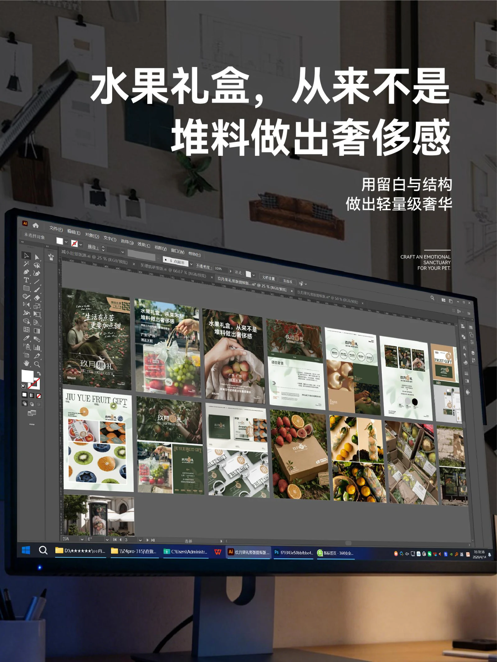
Task: Open the Windows Start button
Action: click(x=26, y=550)
